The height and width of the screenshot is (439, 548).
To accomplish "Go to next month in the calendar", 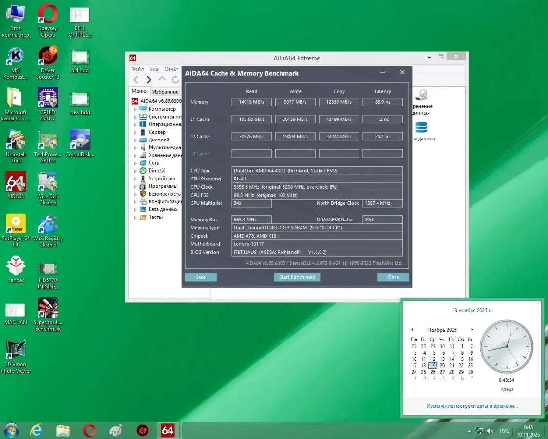I will click(x=472, y=330).
